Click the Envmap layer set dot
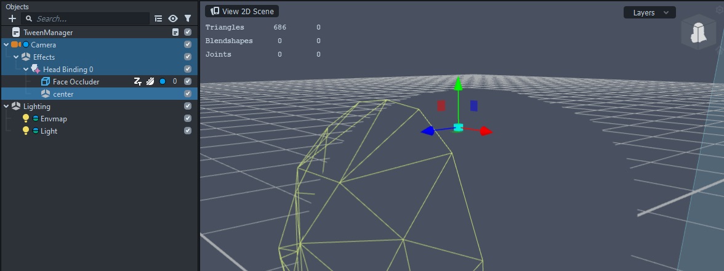This screenshot has width=724, height=271. (36, 119)
